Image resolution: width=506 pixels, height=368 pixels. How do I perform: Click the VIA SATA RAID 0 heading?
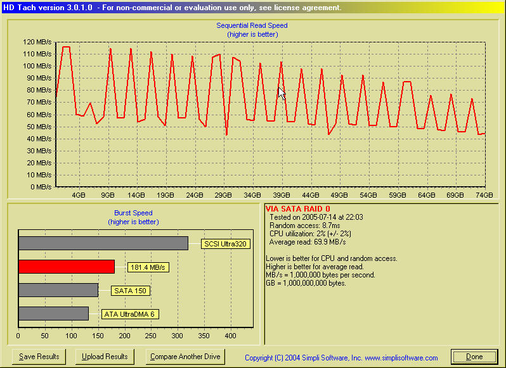[298, 209]
